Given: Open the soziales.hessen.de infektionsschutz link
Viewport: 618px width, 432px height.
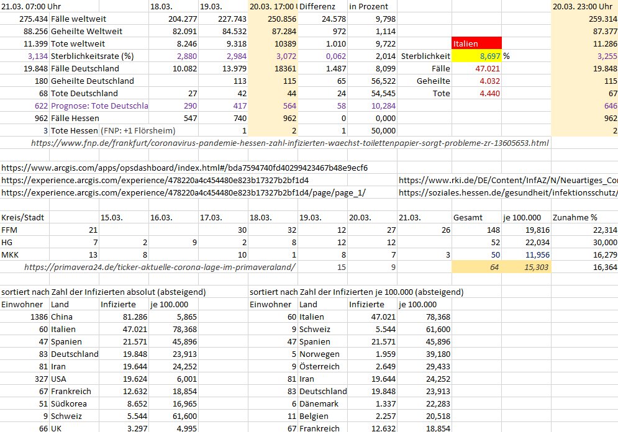Looking at the screenshot, I should (508, 192).
